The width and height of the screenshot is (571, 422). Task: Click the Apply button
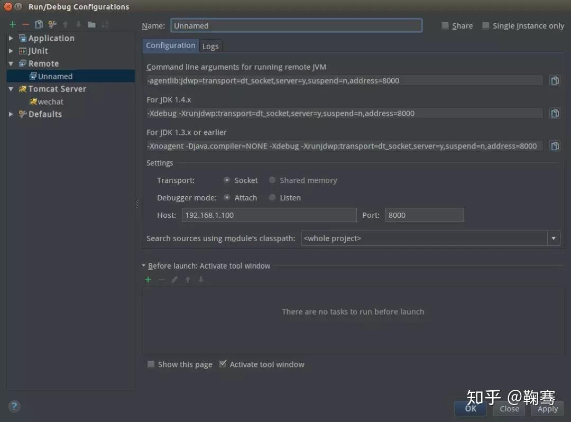[547, 408]
